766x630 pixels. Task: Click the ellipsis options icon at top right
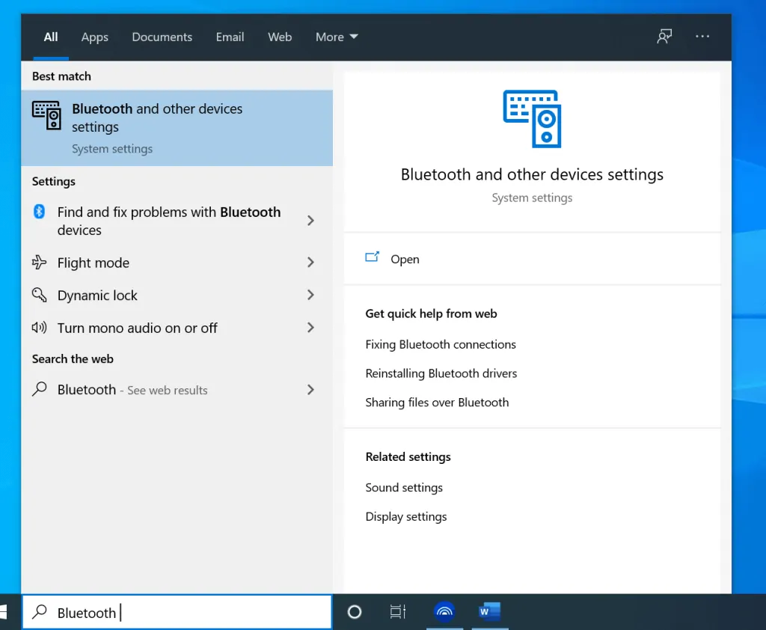click(x=702, y=36)
